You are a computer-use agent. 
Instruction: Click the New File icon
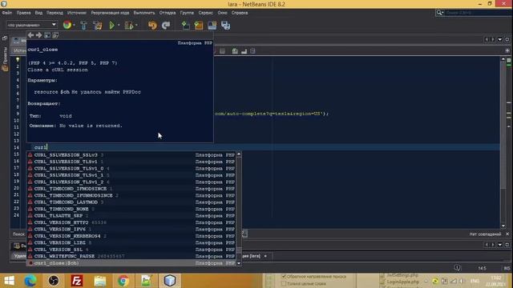186,25
